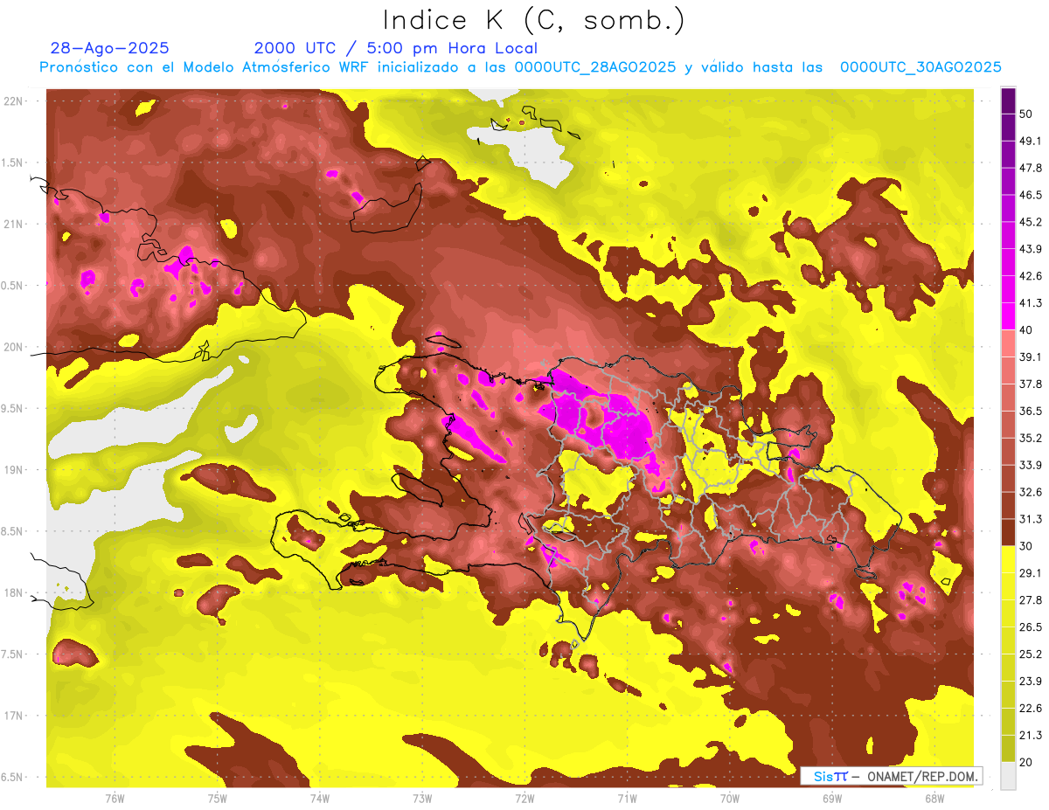1049x810 pixels.
Task: Click the 19N latitude axis label
Action: pyautogui.click(x=14, y=470)
